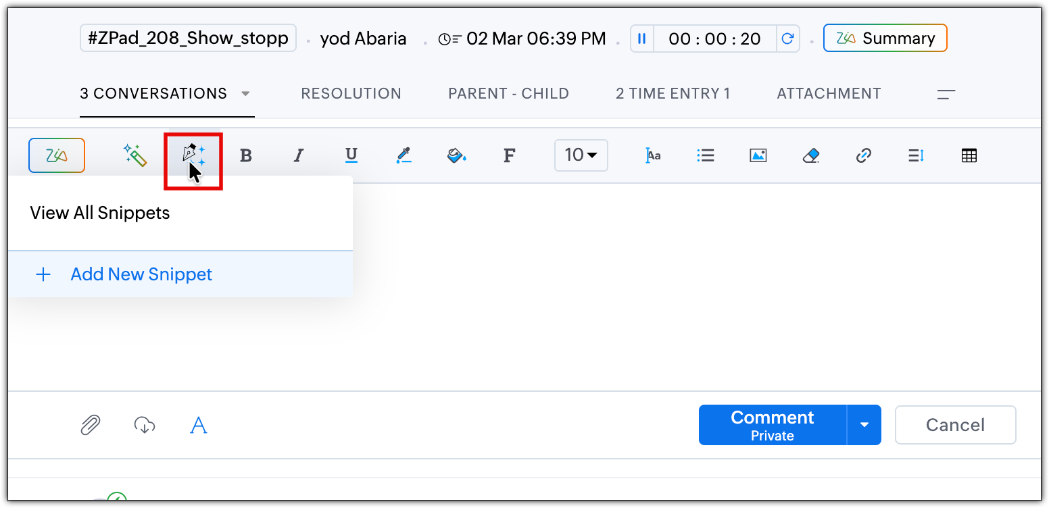This screenshot has width=1049, height=508.
Task: Apply italic formatting
Action: [298, 156]
